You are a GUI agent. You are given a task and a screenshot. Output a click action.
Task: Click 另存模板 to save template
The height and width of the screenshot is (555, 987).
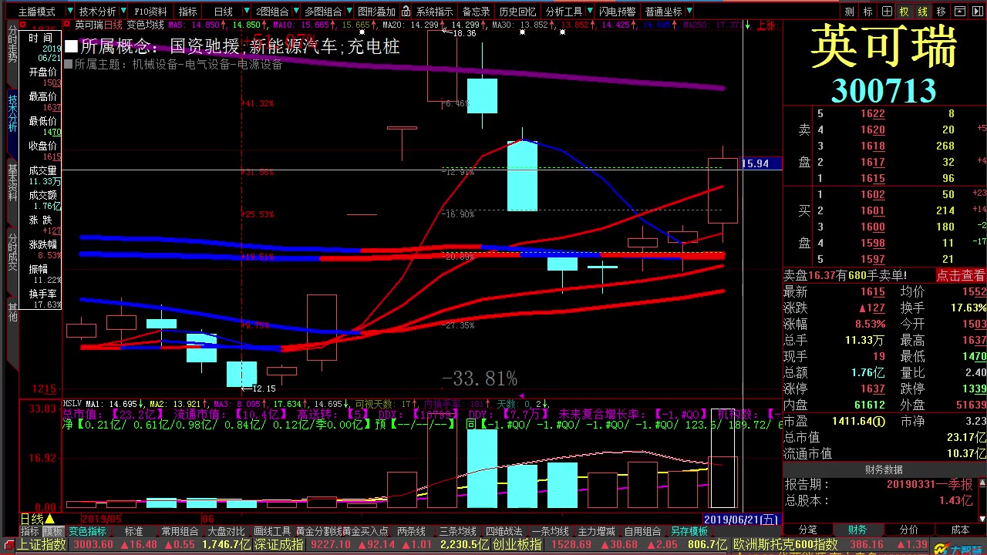689,532
